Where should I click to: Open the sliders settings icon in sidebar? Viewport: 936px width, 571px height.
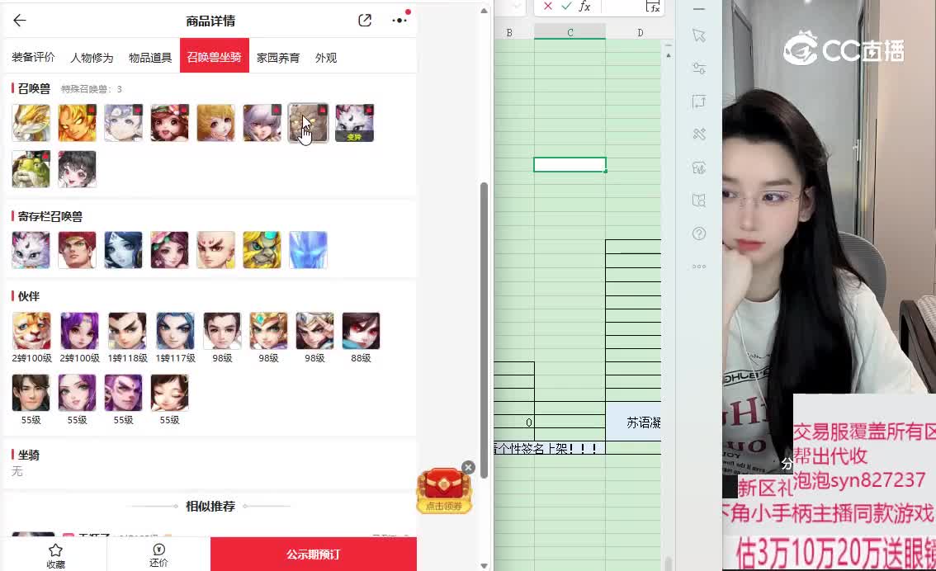point(699,68)
